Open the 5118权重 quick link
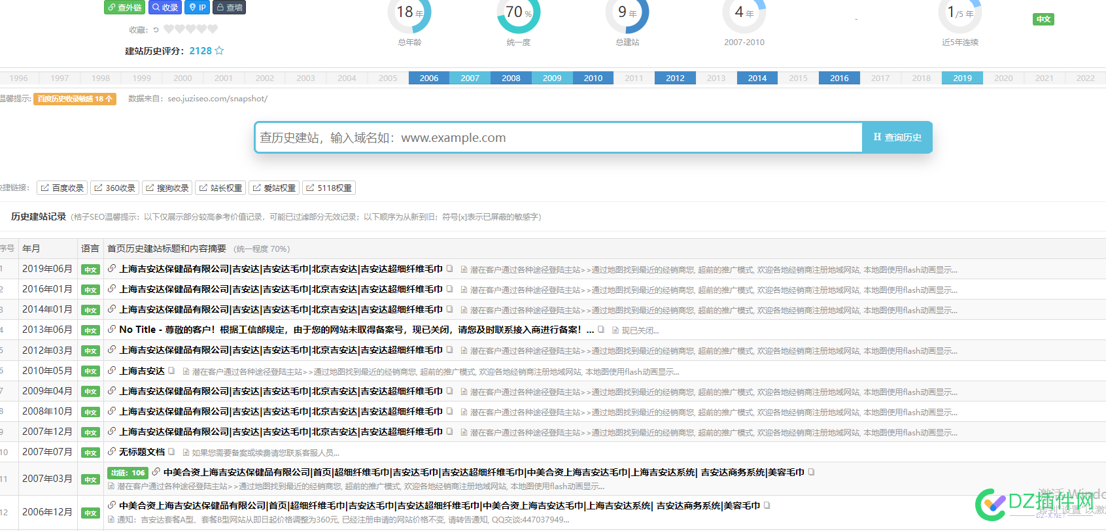Viewport: 1106px width, 531px height. click(x=329, y=188)
